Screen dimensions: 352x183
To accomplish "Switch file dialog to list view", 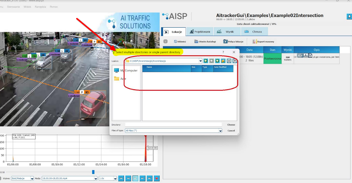I will pyautogui.click(x=229, y=61).
